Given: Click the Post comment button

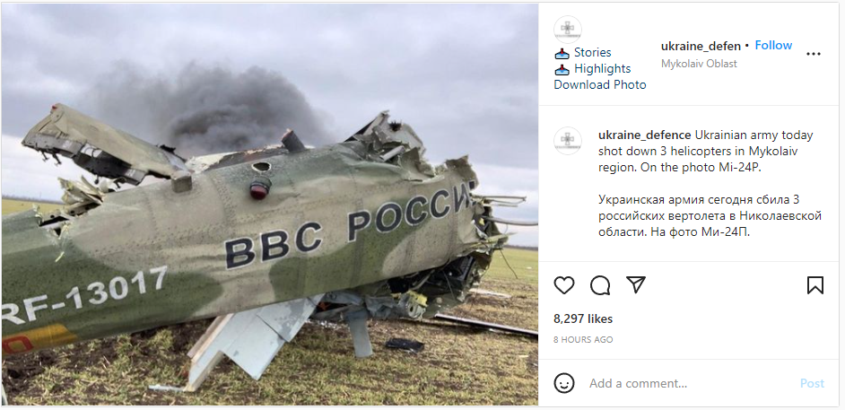Looking at the screenshot, I should pos(812,384).
